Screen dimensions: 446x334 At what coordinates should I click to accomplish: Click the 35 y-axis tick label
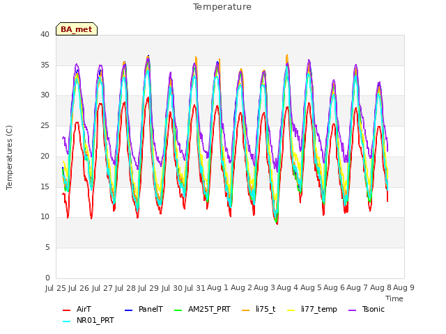(x=45, y=65)
